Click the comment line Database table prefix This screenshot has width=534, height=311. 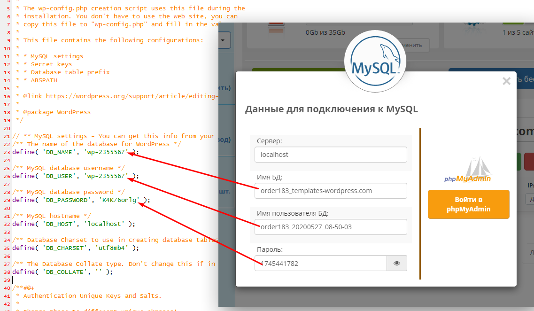(70, 72)
